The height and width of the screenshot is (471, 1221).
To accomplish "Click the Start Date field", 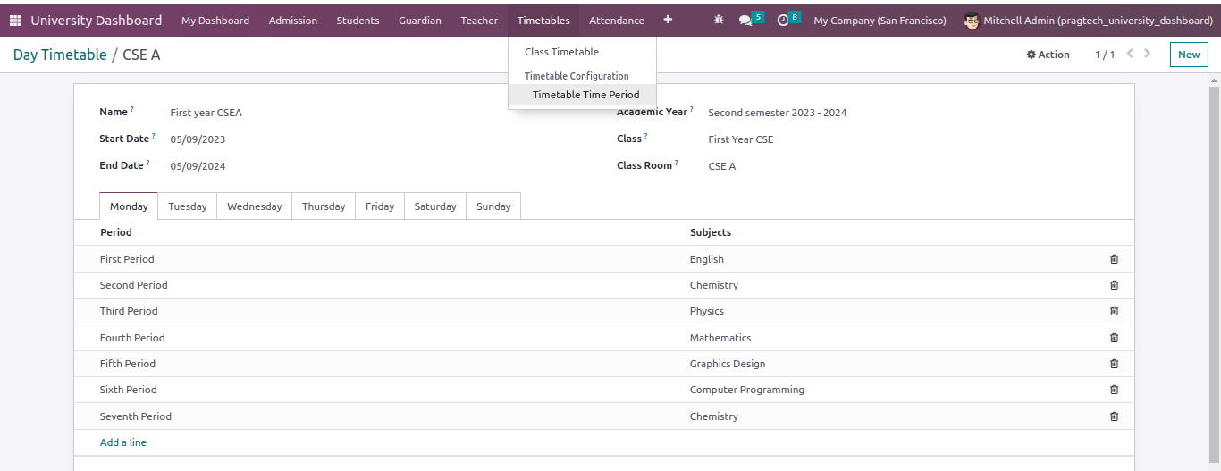I will pyautogui.click(x=198, y=139).
